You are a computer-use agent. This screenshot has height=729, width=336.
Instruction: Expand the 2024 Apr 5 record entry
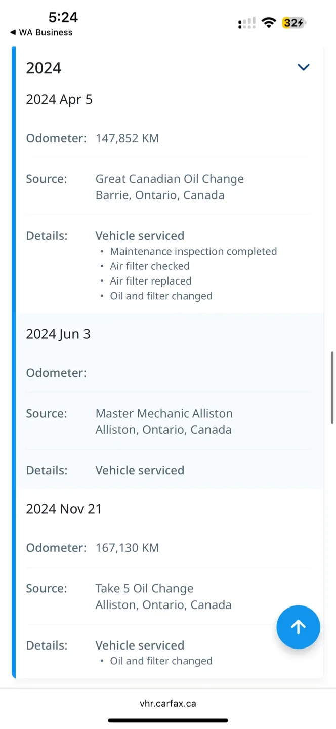click(x=59, y=99)
